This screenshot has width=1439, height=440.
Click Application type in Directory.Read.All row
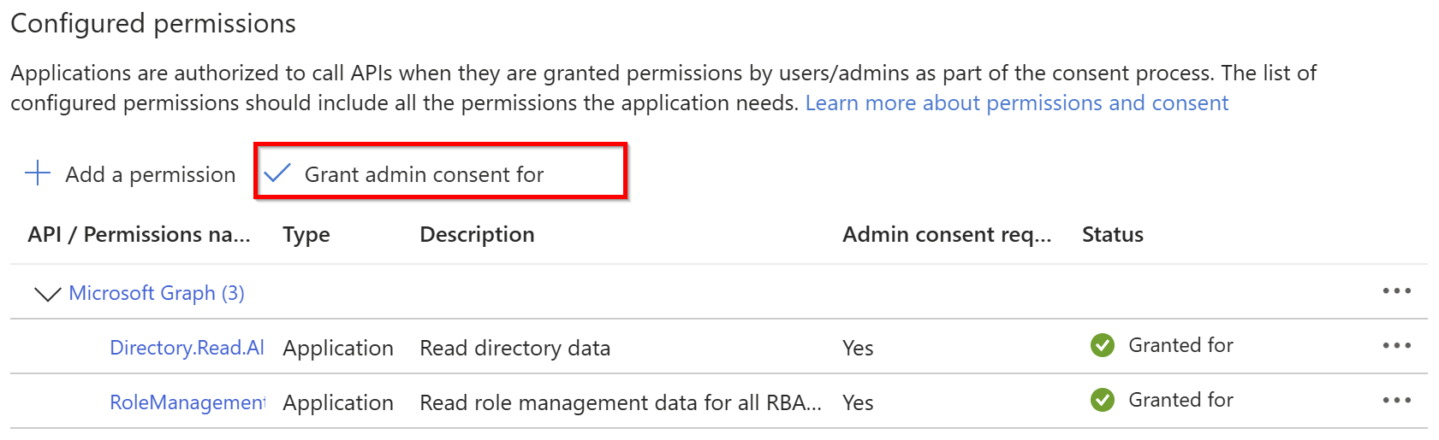[x=338, y=349]
